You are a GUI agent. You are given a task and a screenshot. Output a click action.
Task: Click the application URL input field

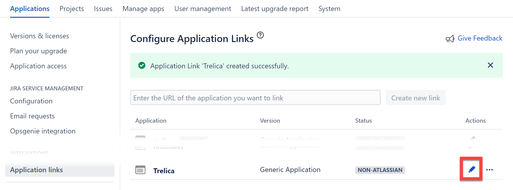point(255,97)
